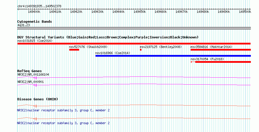Click the second OMIM NR3C2 orange exon marker
The width and height of the screenshot is (259, 132).
coord(35,119)
